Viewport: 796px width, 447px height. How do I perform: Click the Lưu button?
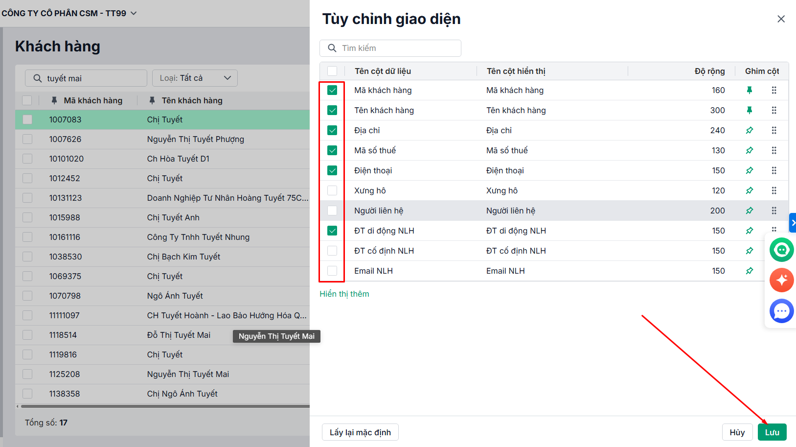[x=772, y=432]
